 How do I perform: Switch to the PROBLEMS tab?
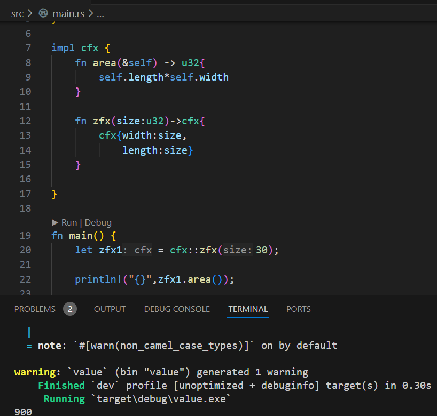point(35,309)
